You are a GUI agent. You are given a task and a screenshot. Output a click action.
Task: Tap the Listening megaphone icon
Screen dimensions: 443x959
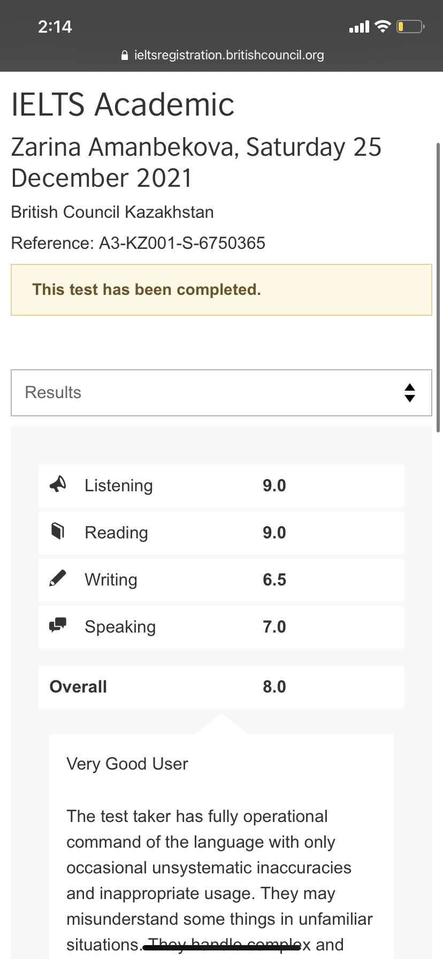coord(58,484)
